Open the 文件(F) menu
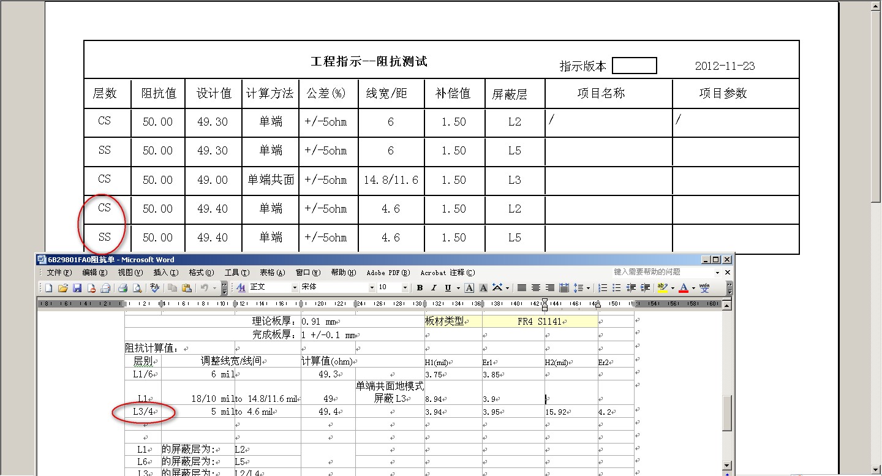 (x=59, y=273)
